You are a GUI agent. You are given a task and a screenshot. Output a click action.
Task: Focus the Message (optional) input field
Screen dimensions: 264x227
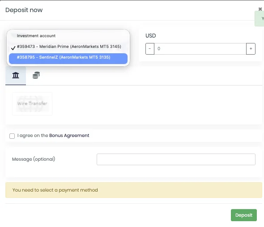(x=176, y=159)
